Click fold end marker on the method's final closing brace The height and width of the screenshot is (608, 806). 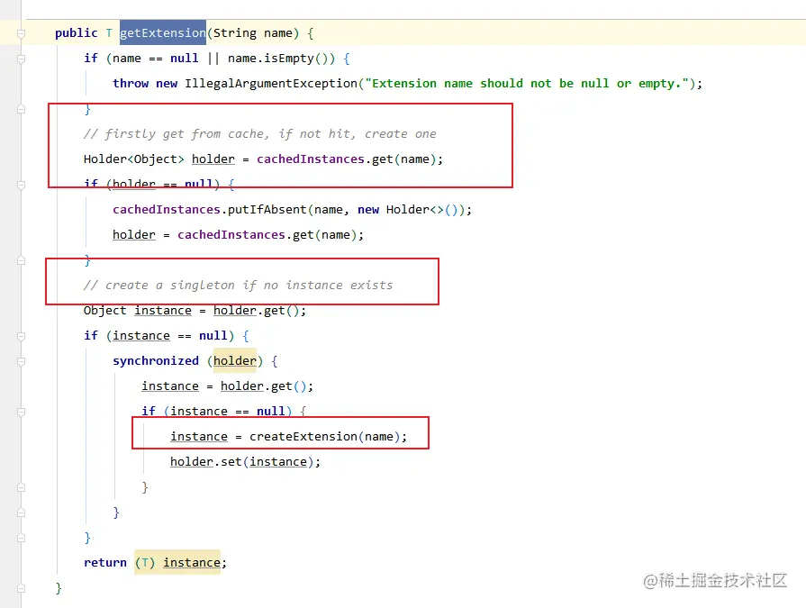(21, 588)
